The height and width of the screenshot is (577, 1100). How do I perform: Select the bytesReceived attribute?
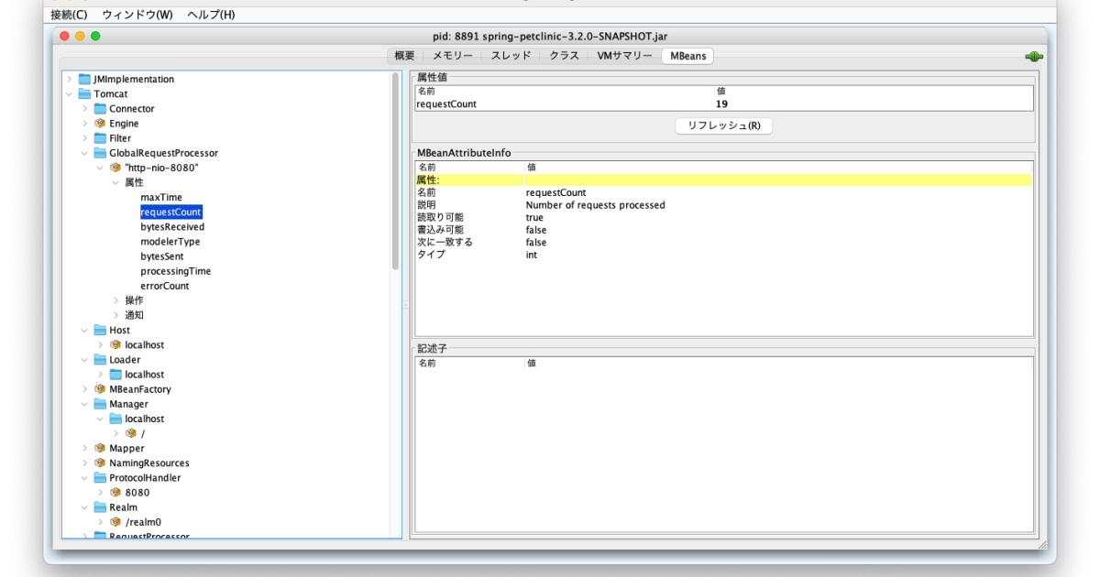point(172,227)
